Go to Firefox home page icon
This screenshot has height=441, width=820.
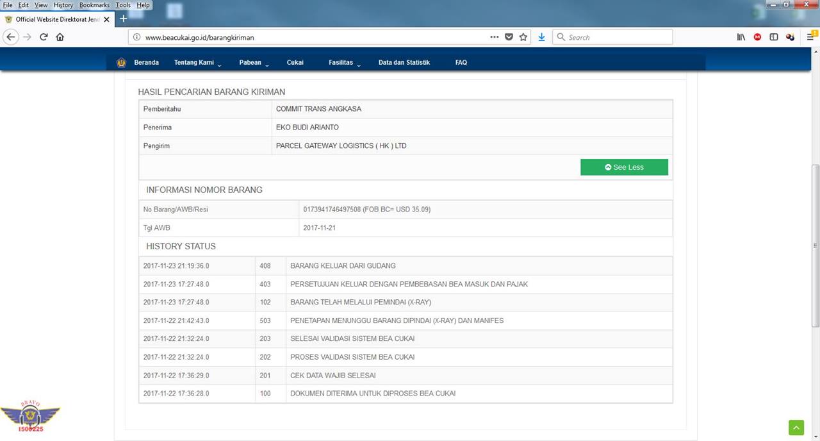(60, 37)
